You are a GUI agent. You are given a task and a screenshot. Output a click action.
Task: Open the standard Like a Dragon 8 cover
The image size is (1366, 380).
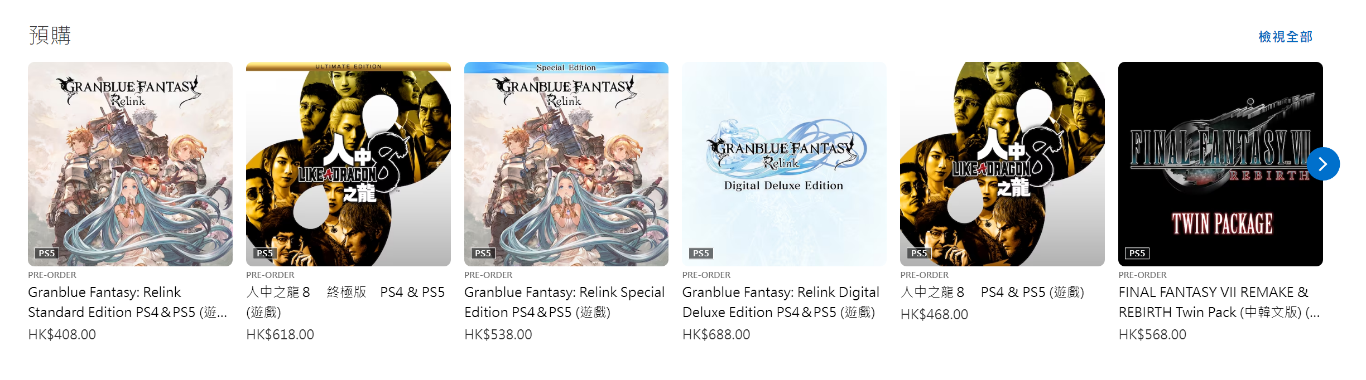[x=1002, y=164]
